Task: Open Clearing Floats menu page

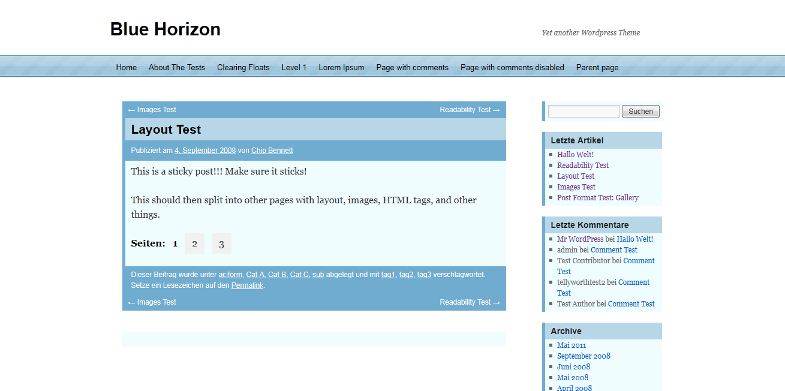Action: pyautogui.click(x=243, y=67)
